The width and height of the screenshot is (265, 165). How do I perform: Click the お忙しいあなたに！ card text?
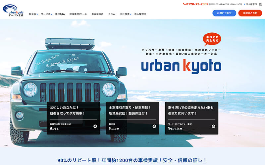pos(64,108)
